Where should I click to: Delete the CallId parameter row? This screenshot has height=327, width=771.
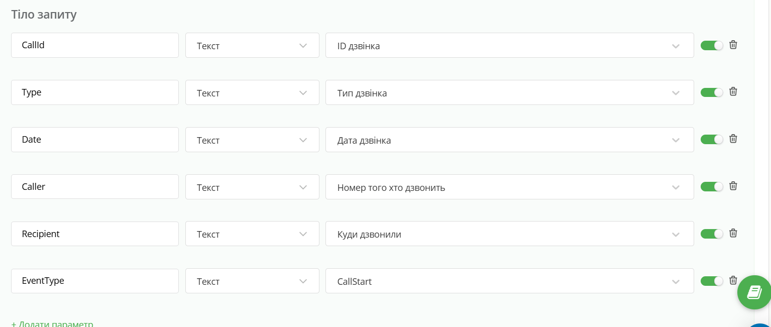(733, 45)
